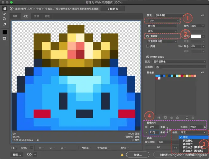The height and width of the screenshot is (159, 209).
Task: Click the zoom in plus icon
Action: coord(16,148)
